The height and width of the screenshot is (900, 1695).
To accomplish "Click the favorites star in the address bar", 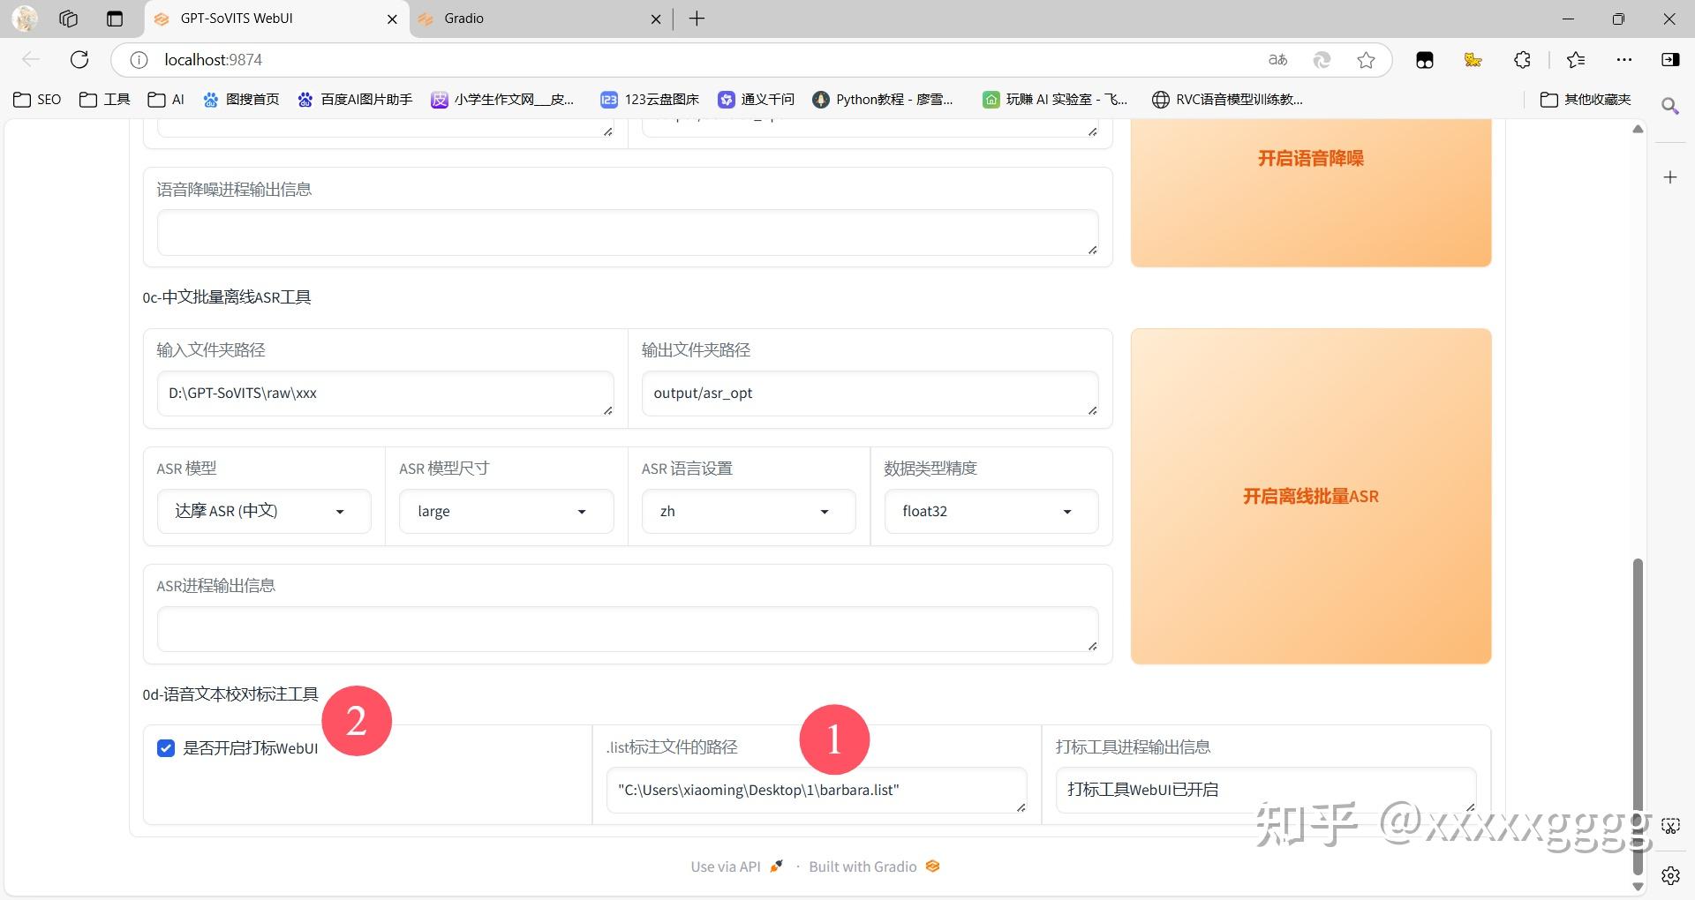I will tap(1366, 59).
